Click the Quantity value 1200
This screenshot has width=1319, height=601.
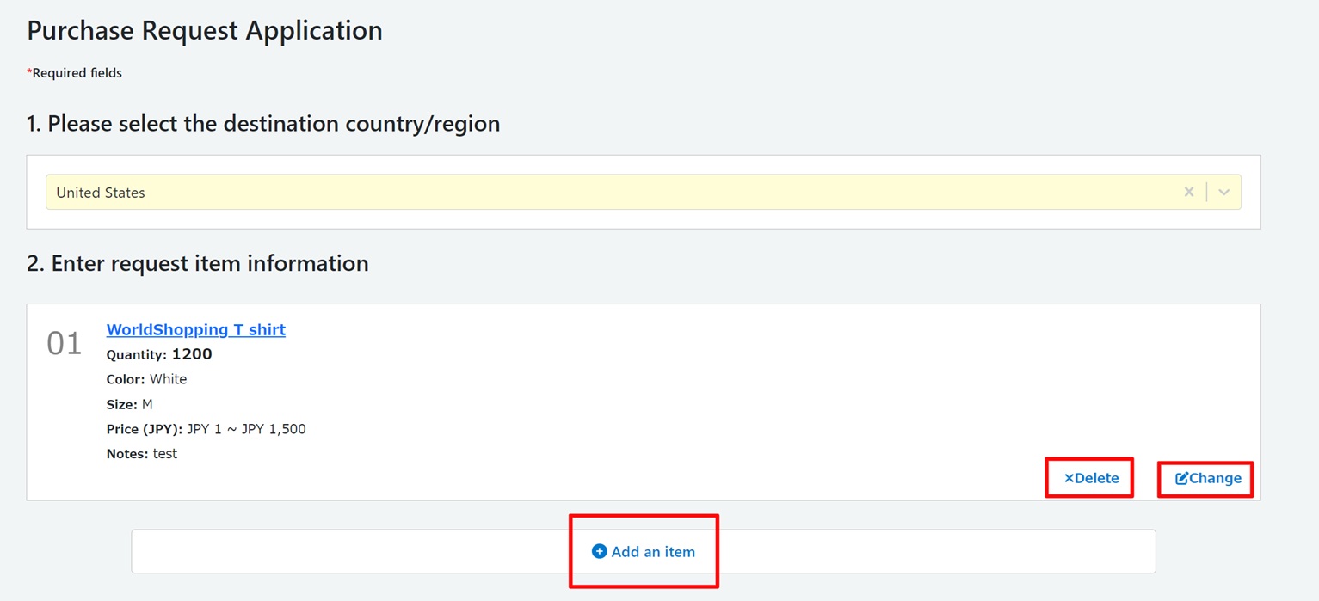point(192,354)
